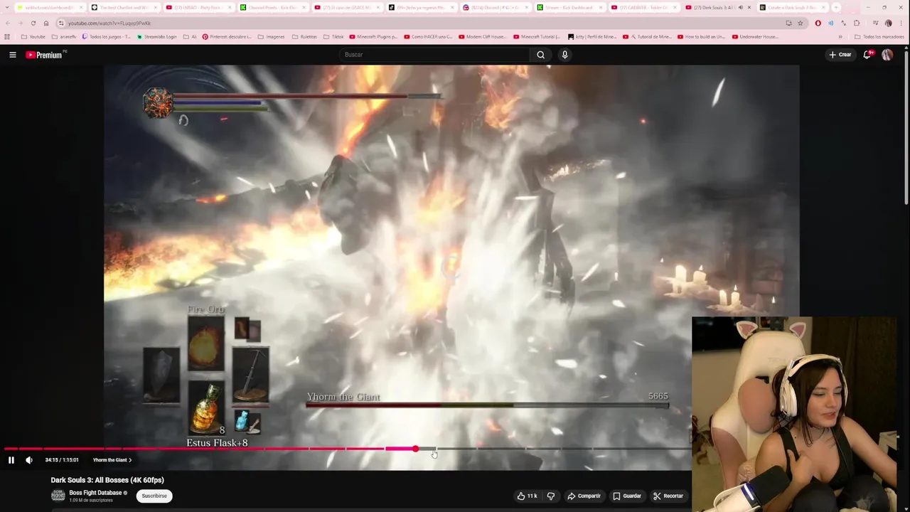Click the Suscribirse button
This screenshot has height=512, width=910.
point(154,496)
